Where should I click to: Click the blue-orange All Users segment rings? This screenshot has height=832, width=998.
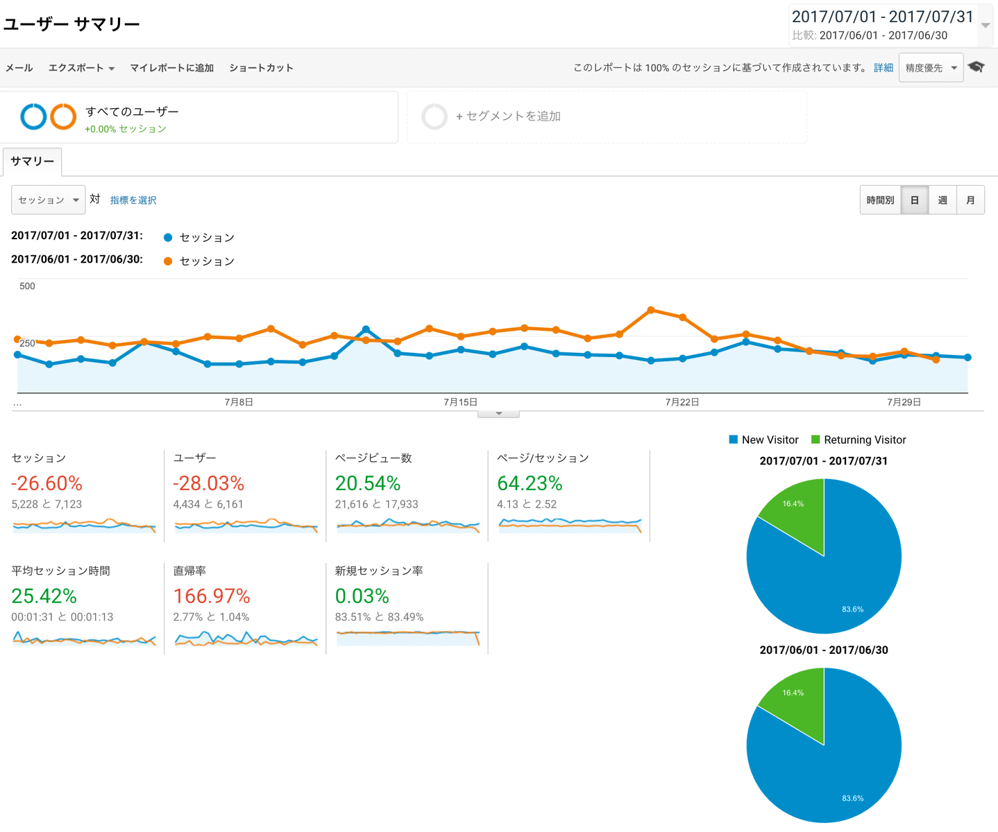(48, 116)
